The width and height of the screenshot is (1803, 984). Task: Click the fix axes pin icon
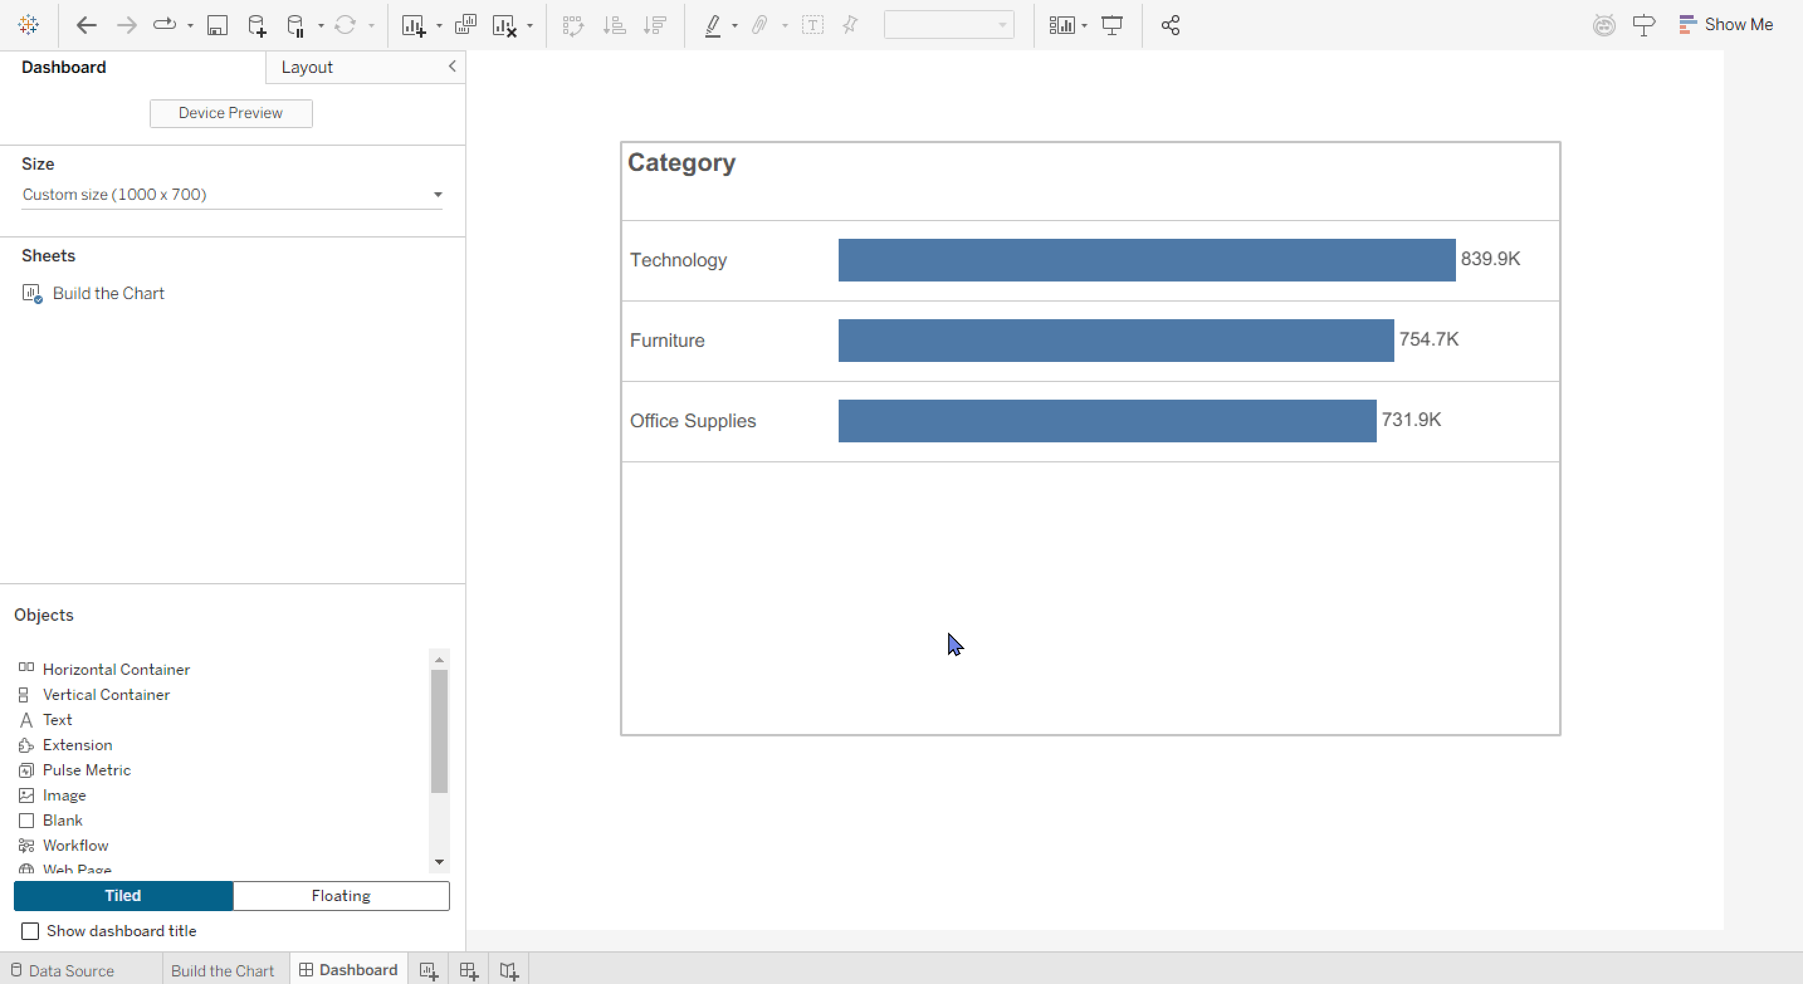pyautogui.click(x=851, y=26)
